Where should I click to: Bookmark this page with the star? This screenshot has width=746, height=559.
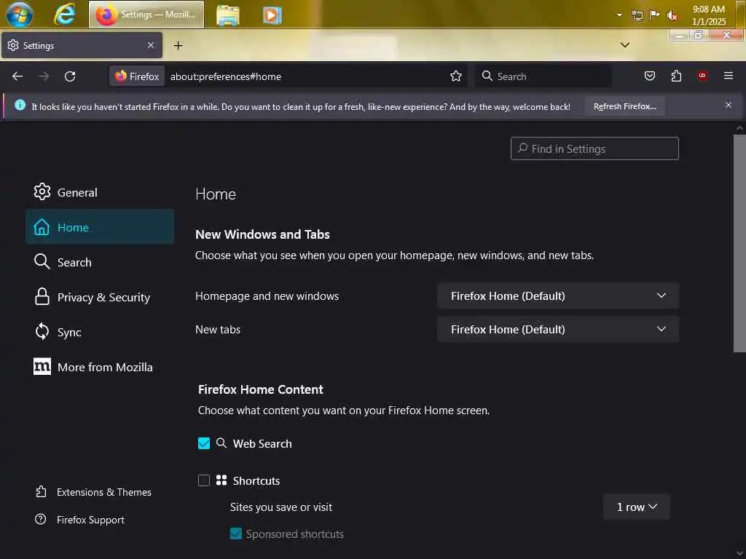pos(456,76)
